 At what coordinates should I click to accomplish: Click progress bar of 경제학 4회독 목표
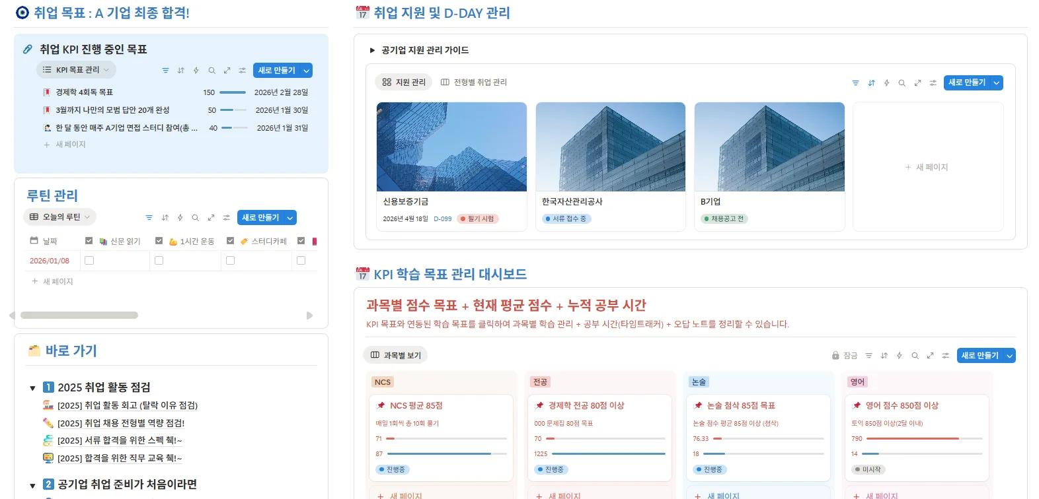[233, 92]
